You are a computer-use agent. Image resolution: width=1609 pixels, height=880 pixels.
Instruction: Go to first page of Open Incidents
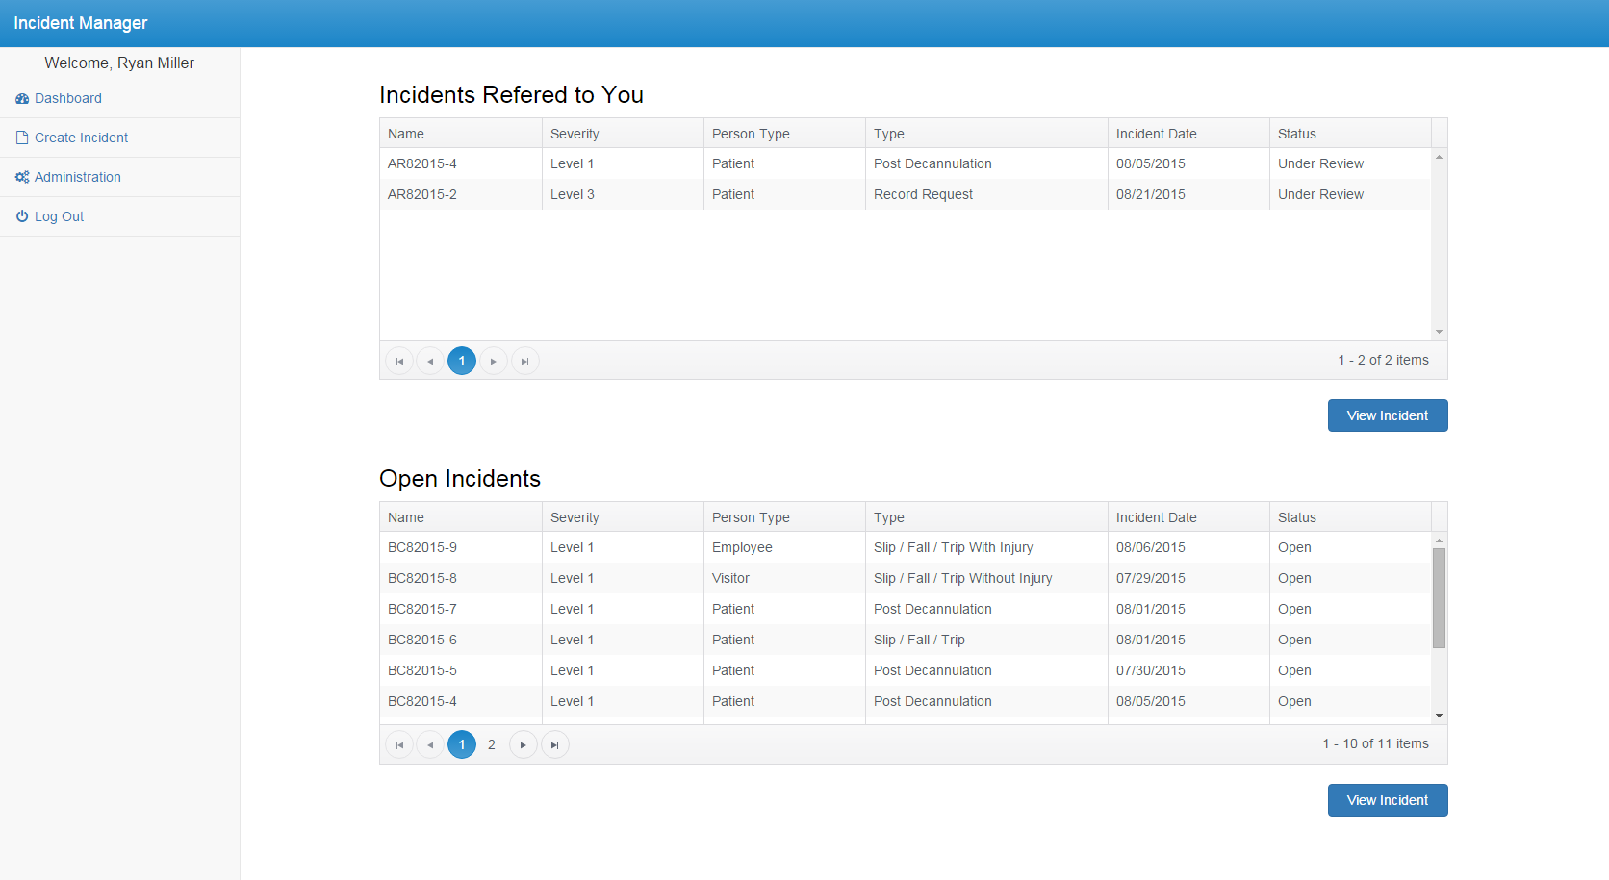(x=399, y=744)
